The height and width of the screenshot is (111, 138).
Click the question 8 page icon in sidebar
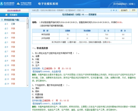point(6,56)
